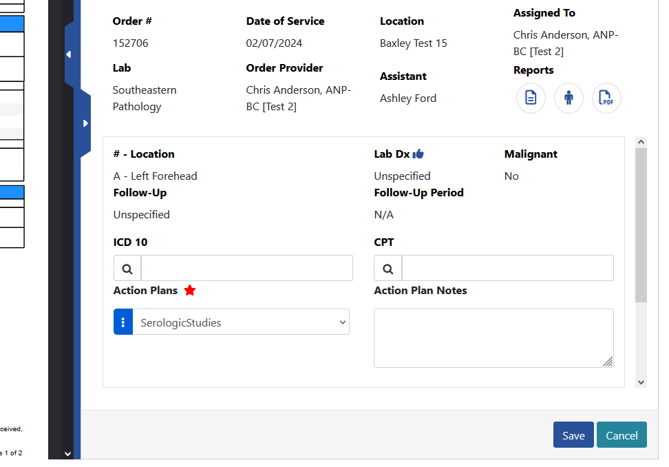Open the PDF report icon
The width and height of the screenshot is (669, 467).
click(606, 98)
